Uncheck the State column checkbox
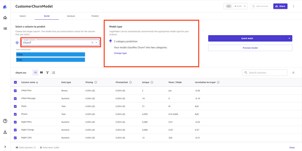Viewport: 302px width, 151px height. 15,106
